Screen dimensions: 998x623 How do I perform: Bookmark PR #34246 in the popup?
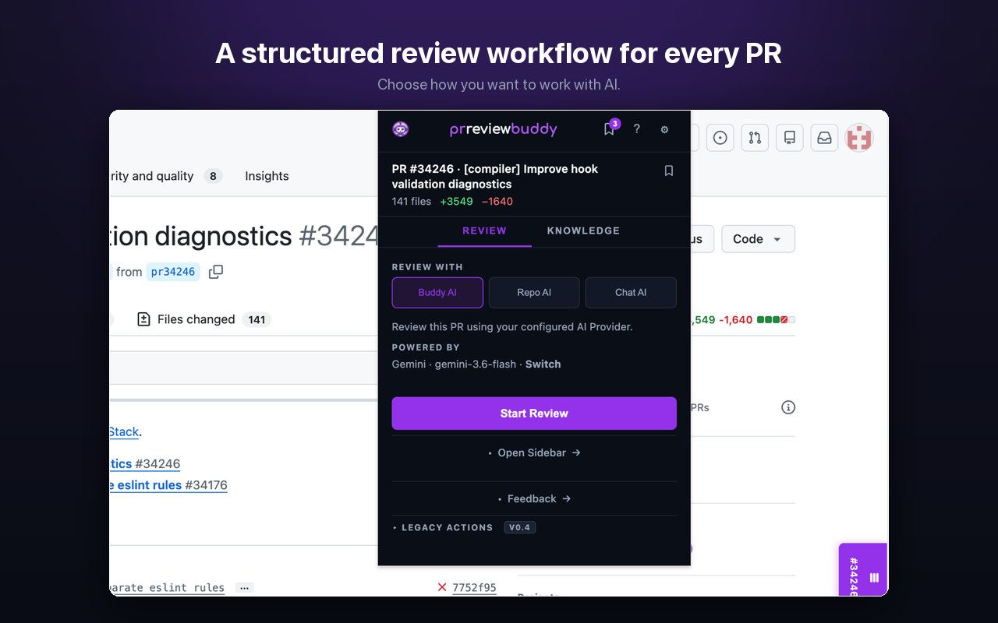(669, 171)
